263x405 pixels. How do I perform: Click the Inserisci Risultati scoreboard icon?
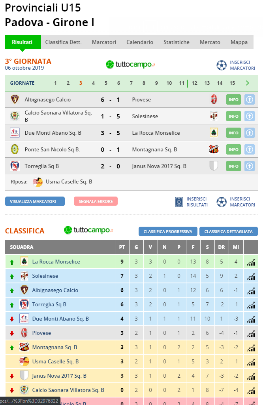pyautogui.click(x=179, y=202)
